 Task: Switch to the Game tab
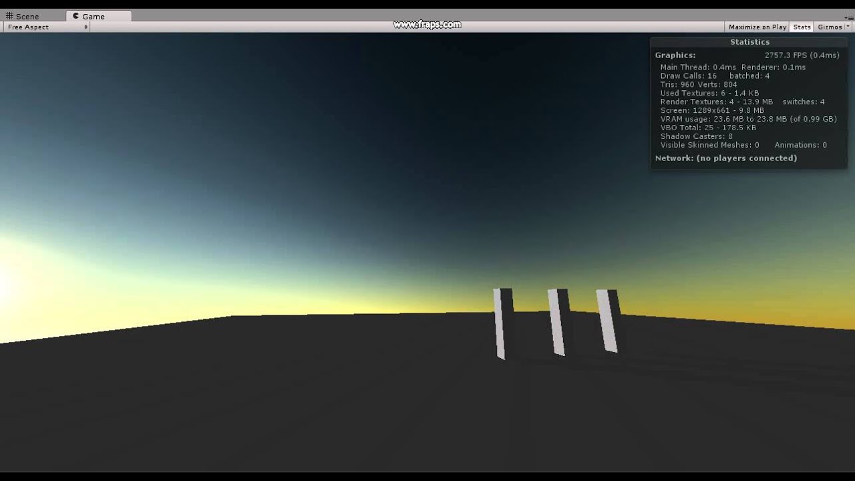tap(99, 16)
